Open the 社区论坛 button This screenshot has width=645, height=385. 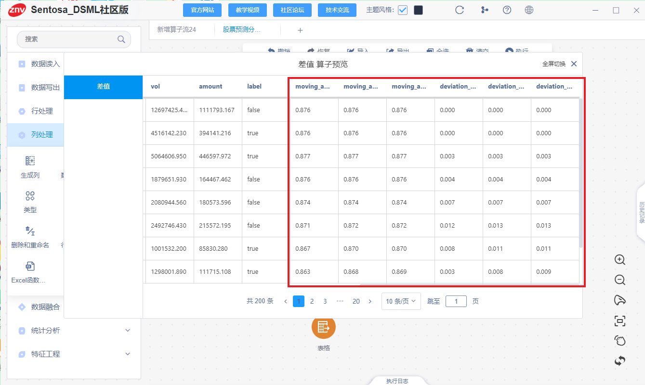coord(292,10)
